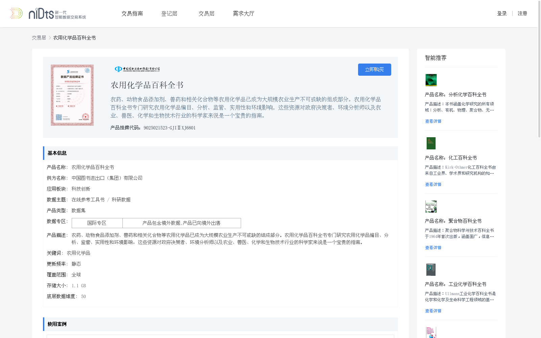Viewport: 541px width, 338px height.
Task: Click storage size 1.1 GB
Action: coord(79,286)
